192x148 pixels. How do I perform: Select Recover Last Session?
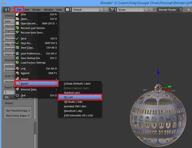(x=36, y=28)
